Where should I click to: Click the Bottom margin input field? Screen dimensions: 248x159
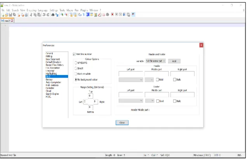click(x=90, y=107)
